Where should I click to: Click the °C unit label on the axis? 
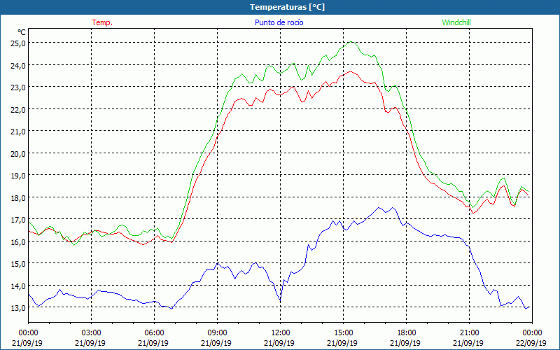pyautogui.click(x=22, y=32)
